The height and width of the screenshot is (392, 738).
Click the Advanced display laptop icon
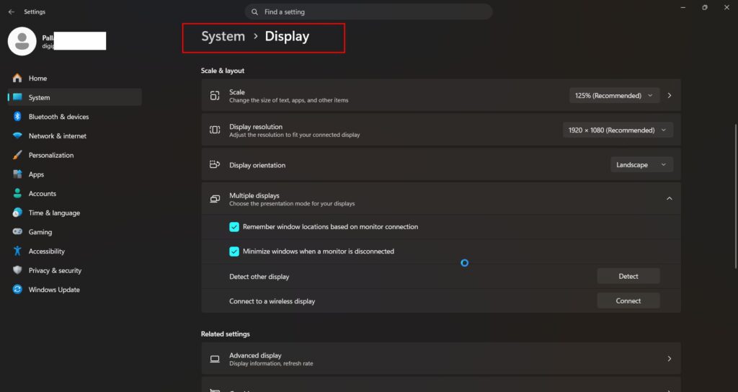215,359
